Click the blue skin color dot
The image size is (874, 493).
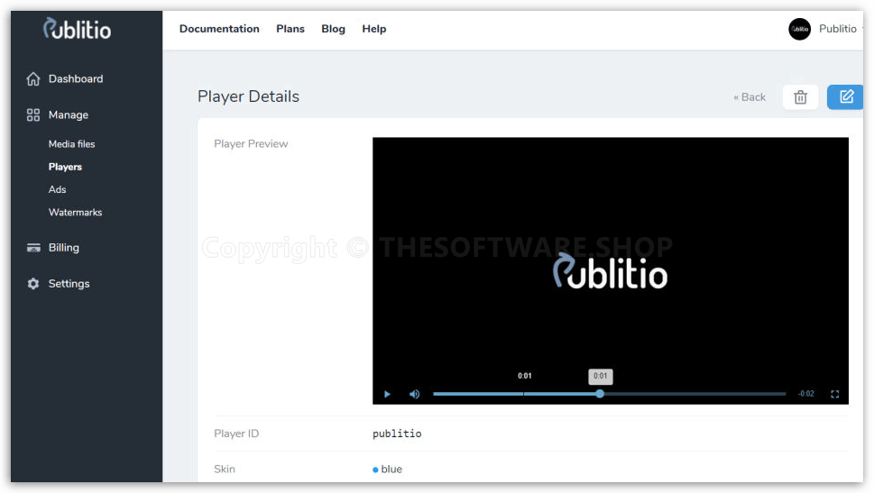click(x=375, y=470)
